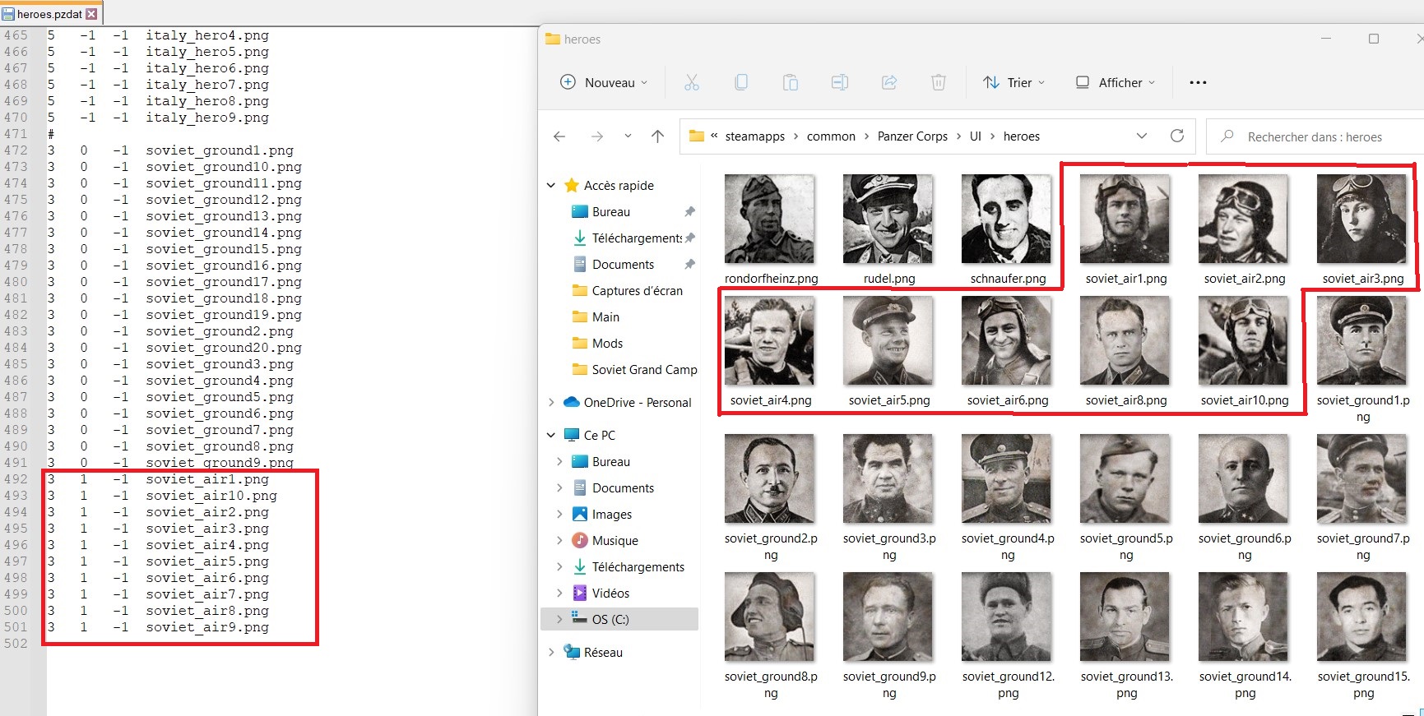Click soviet_ground1.png line in editor
Screen dimensions: 1424x716
tap(220, 150)
